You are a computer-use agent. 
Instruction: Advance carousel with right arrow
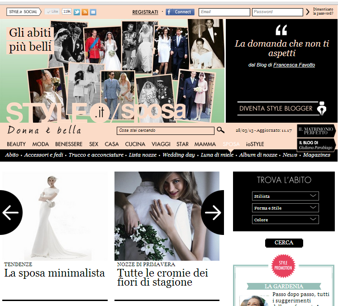(x=212, y=212)
